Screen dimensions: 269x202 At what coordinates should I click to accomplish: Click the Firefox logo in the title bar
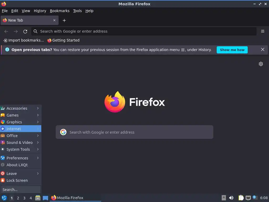point(4,4)
